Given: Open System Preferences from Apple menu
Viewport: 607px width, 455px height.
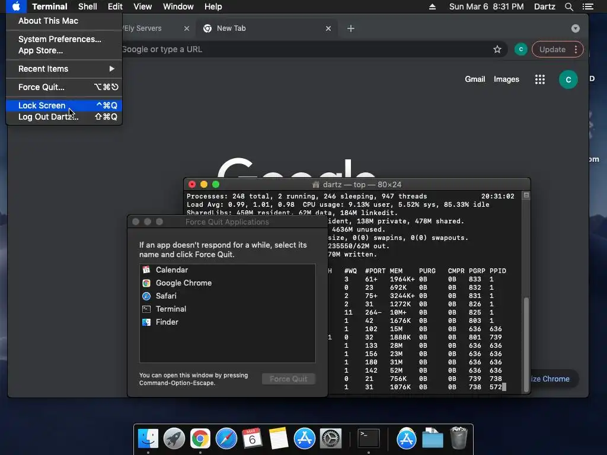Looking at the screenshot, I should pos(64,39).
